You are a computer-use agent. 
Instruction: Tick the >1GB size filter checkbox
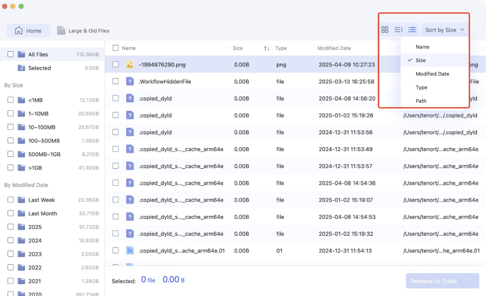coord(11,168)
